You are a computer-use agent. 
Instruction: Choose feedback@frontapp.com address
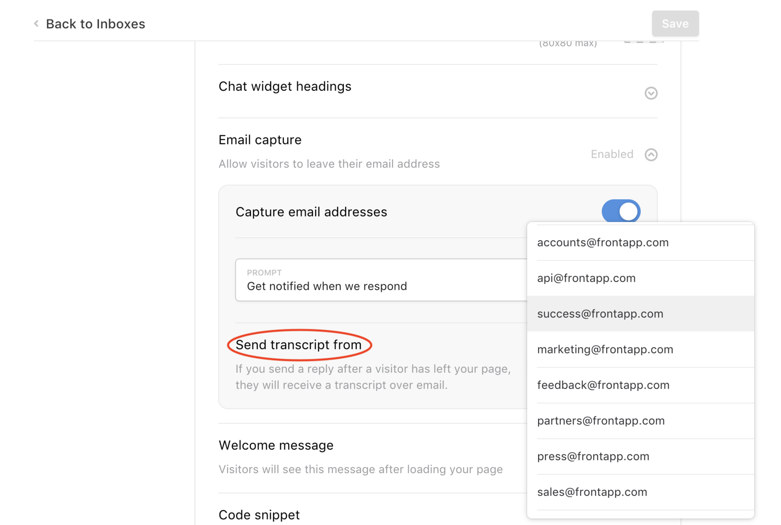[x=641, y=385]
